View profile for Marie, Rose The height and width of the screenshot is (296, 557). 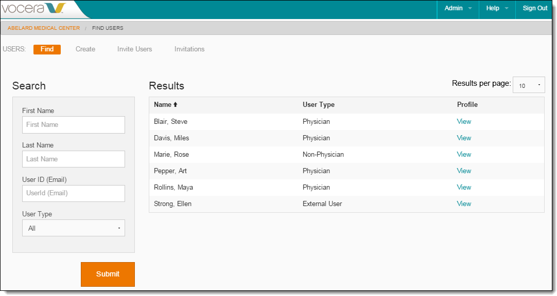point(464,155)
